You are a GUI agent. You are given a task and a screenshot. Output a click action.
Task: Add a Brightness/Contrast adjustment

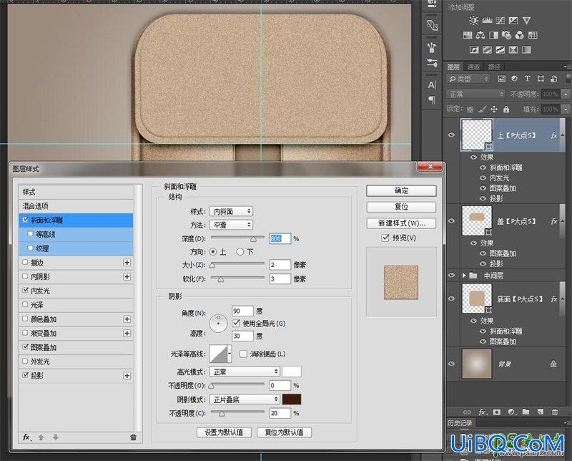pyautogui.click(x=473, y=21)
